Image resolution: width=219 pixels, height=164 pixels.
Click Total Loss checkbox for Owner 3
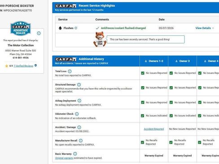tap(171, 73)
